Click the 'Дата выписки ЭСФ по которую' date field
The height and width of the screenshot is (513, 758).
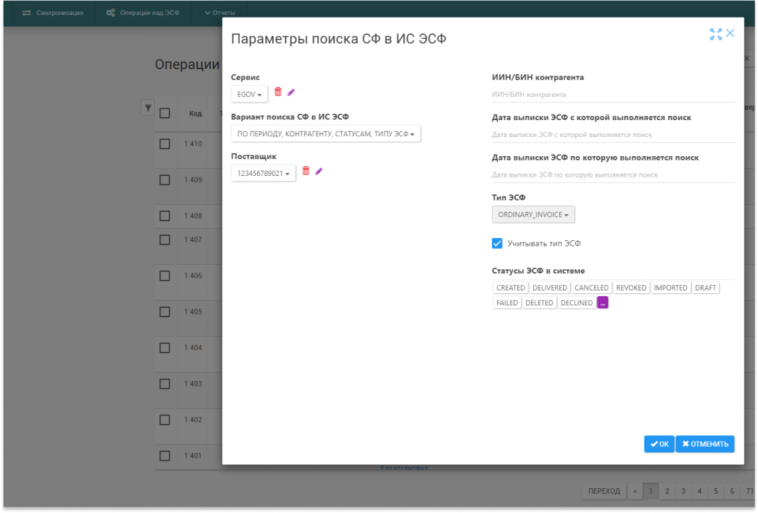point(614,175)
